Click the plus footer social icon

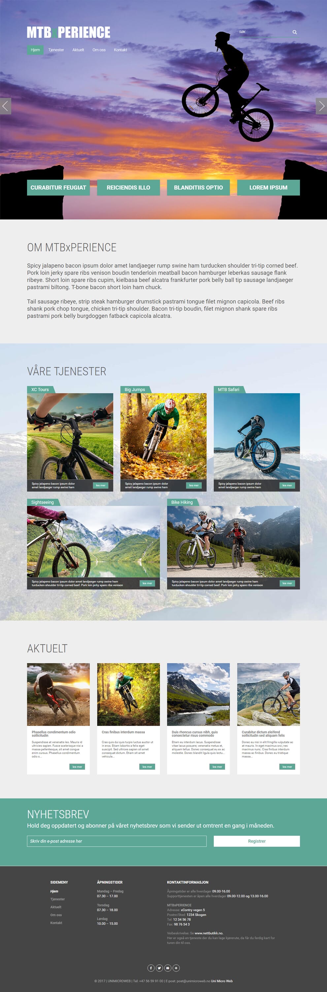[x=176, y=968]
